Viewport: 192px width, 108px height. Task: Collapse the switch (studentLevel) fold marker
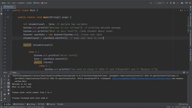pyautogui.click(x=12, y=45)
